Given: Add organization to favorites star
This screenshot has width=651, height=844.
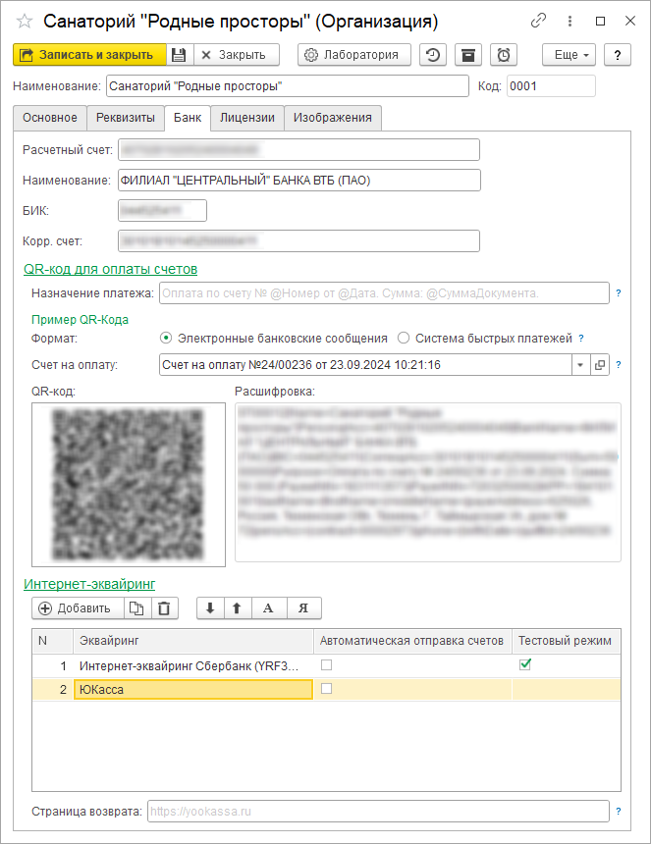Looking at the screenshot, I should [25, 22].
